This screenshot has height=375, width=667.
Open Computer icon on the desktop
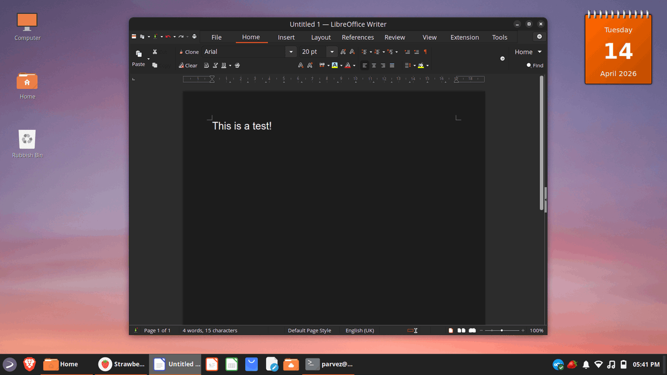point(27,27)
